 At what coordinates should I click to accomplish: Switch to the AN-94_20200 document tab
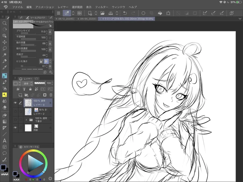click(87, 19)
